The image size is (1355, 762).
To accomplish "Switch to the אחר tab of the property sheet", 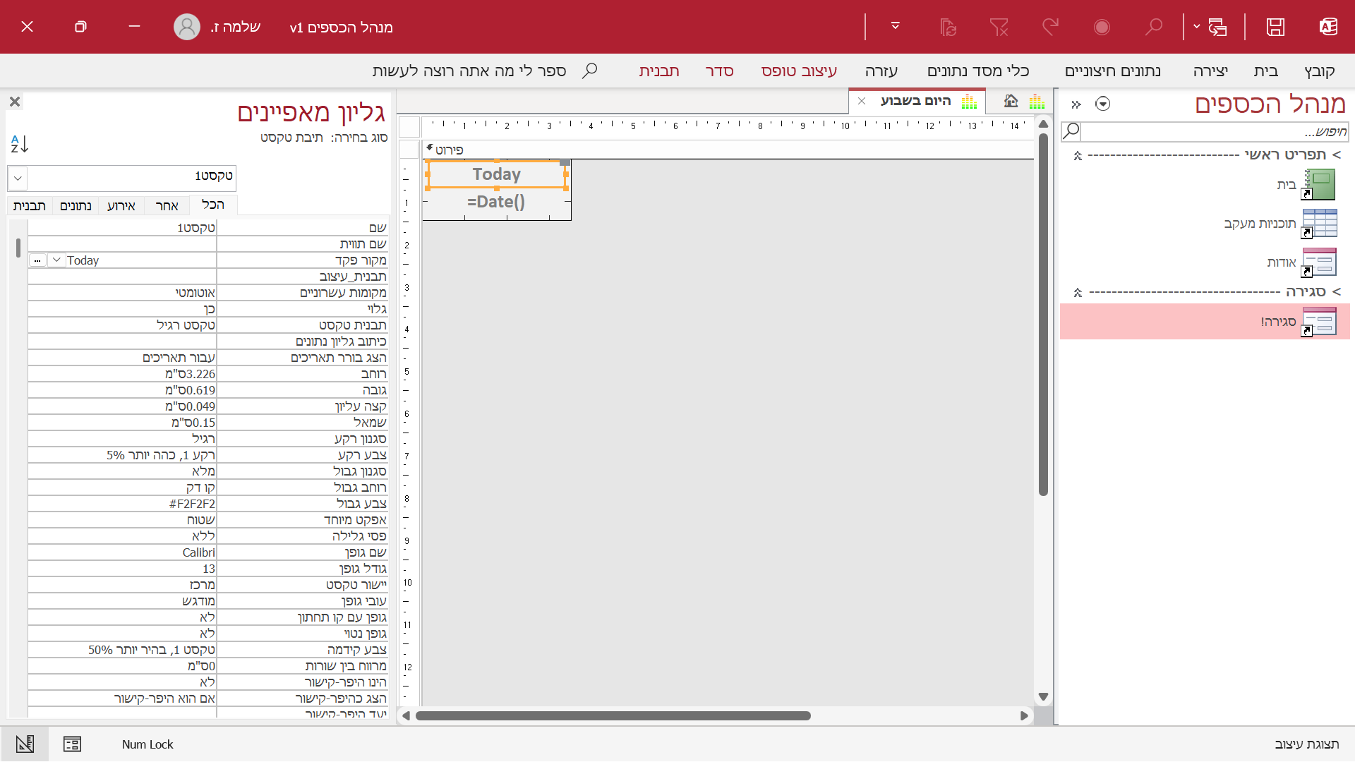I will pyautogui.click(x=167, y=205).
